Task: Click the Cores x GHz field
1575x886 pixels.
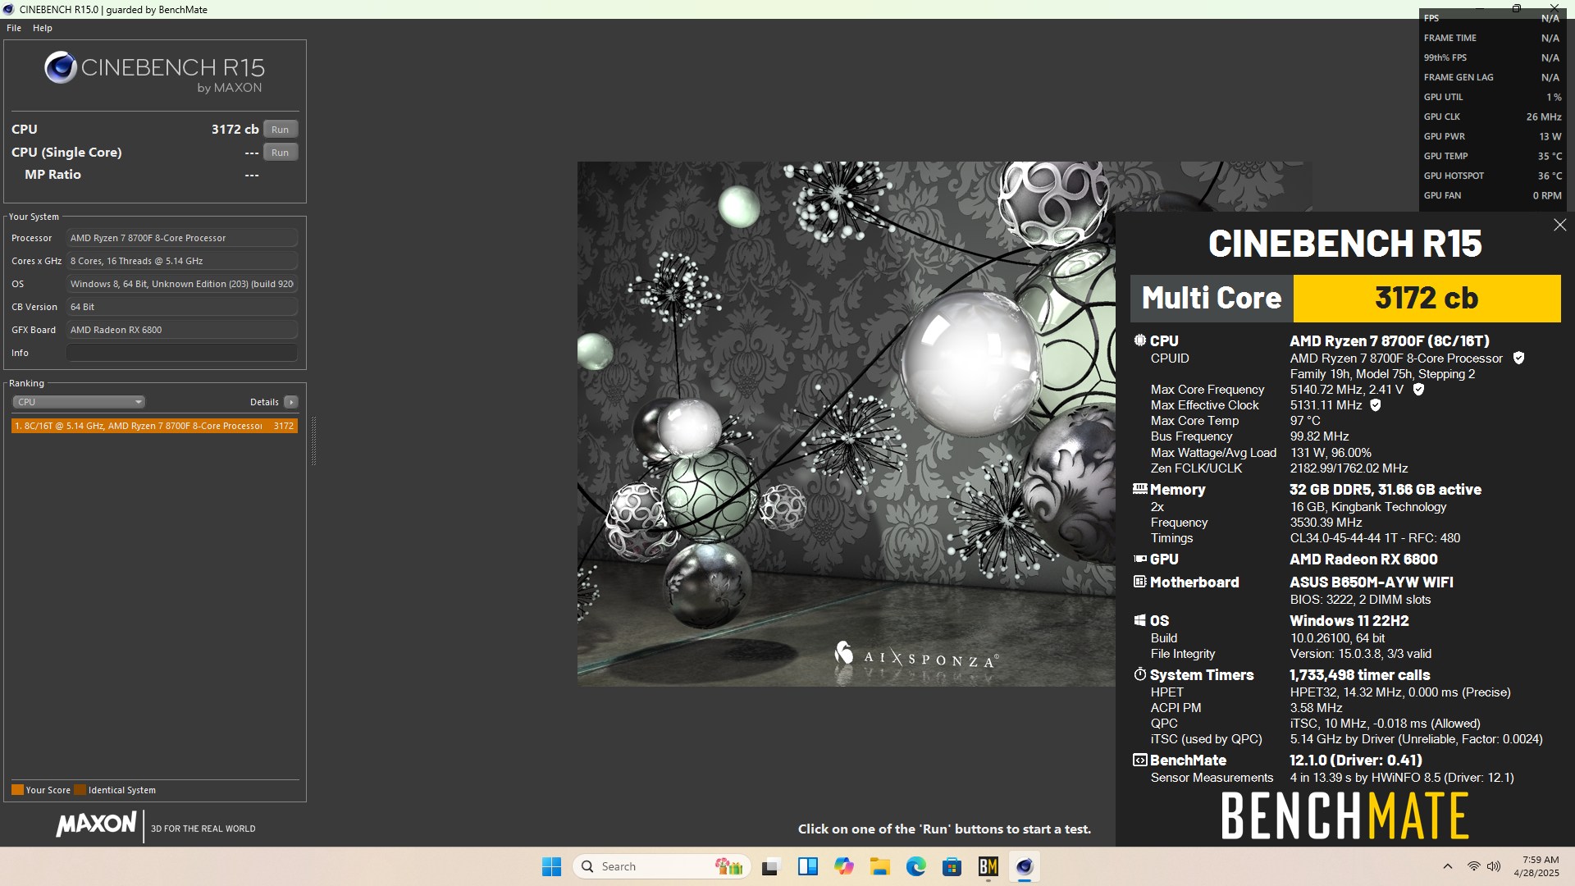Action: (x=182, y=261)
